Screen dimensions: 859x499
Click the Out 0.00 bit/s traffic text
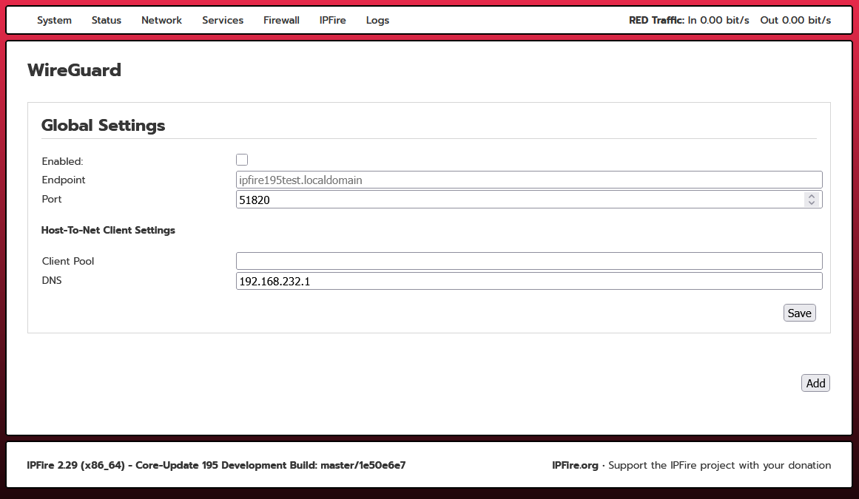(x=795, y=20)
